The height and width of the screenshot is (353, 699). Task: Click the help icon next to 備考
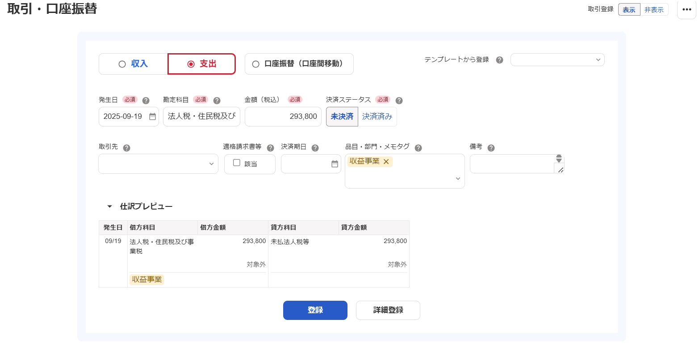(x=491, y=148)
